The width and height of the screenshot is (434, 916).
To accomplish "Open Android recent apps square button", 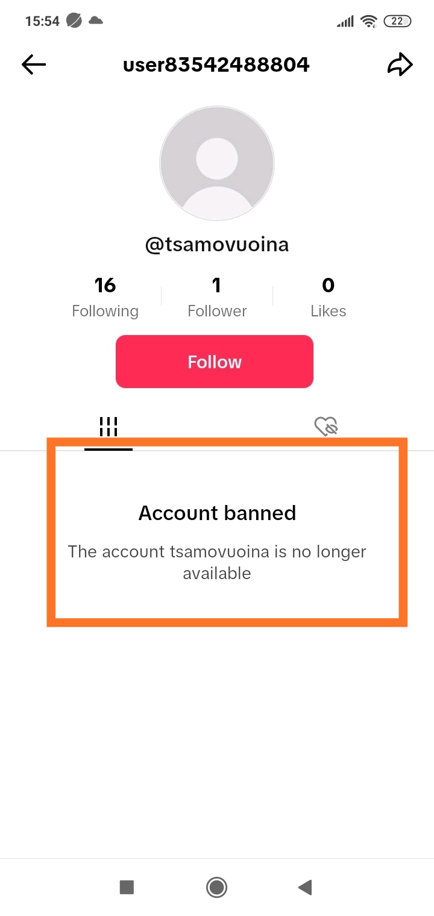I will pos(127,887).
